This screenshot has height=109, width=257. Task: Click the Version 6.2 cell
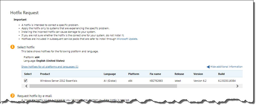point(200,81)
